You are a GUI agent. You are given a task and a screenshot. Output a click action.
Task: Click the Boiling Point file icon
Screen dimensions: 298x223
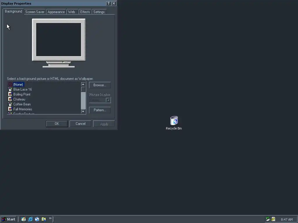click(x=10, y=94)
